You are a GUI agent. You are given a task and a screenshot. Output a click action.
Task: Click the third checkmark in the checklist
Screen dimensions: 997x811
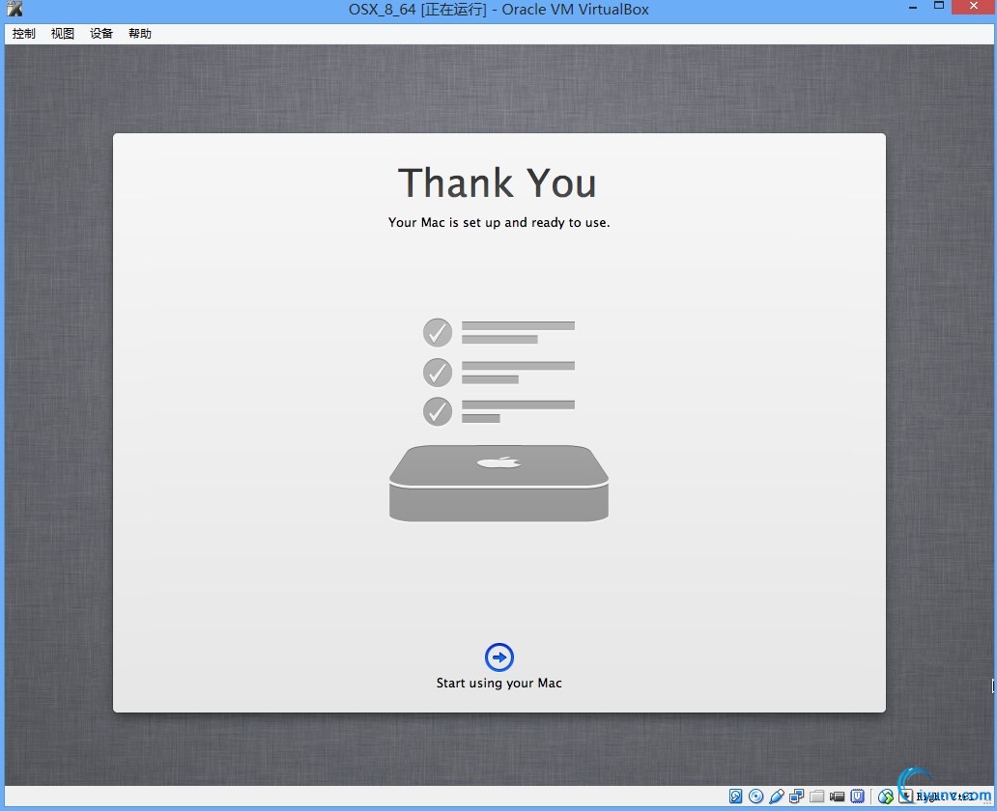pyautogui.click(x=438, y=411)
